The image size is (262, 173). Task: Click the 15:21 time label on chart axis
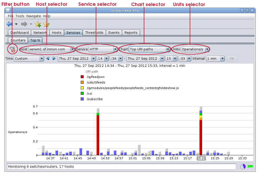pyautogui.click(x=201, y=158)
